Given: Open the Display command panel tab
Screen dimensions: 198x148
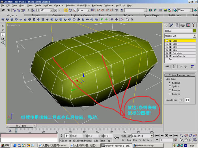Looking at the screenshot, I should (188, 25).
